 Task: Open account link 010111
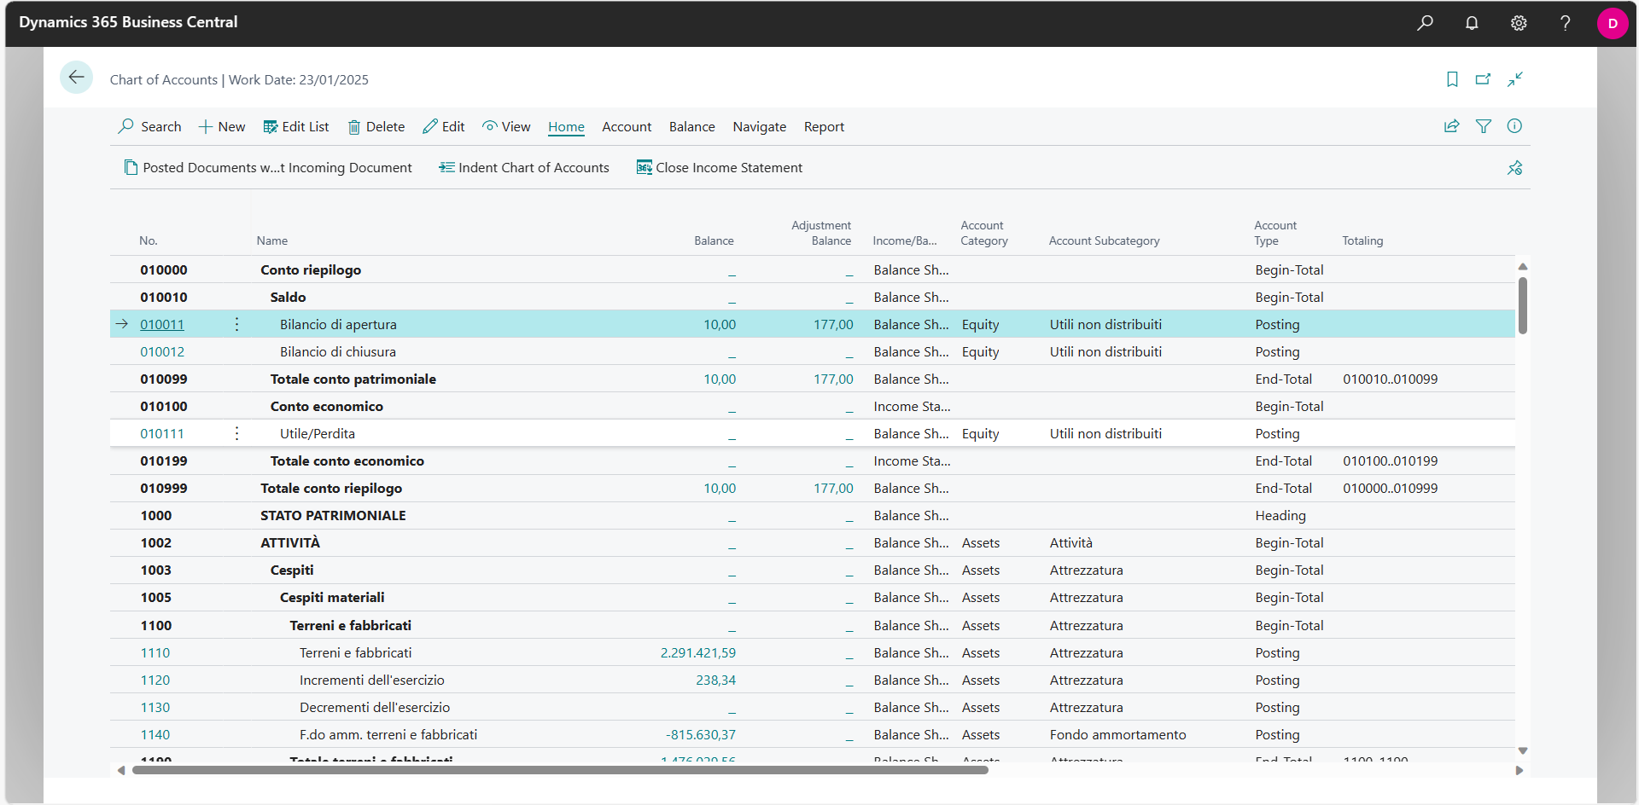(162, 433)
